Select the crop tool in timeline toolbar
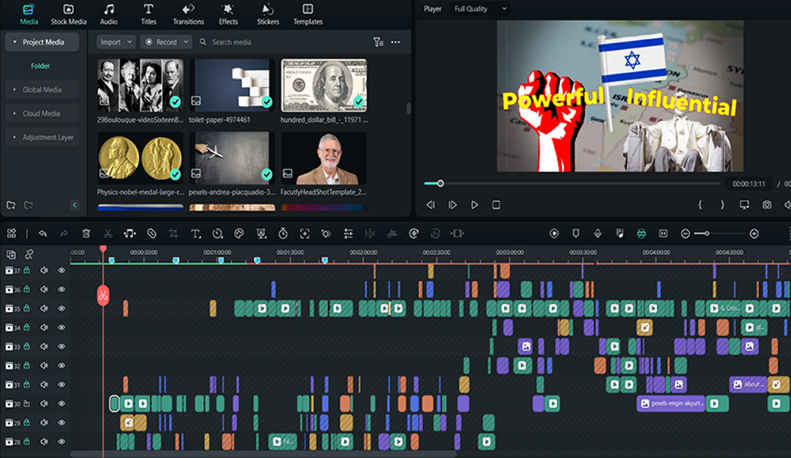The height and width of the screenshot is (458, 791). 173,234
